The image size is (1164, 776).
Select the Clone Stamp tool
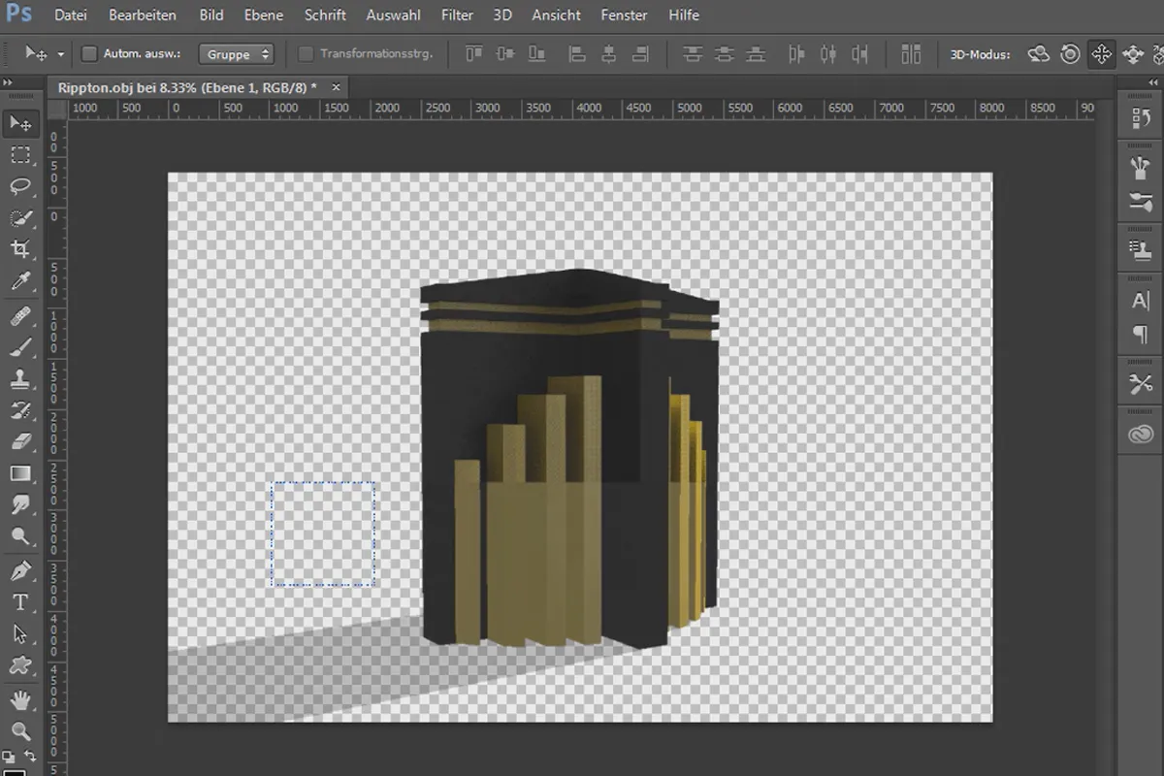coord(20,379)
